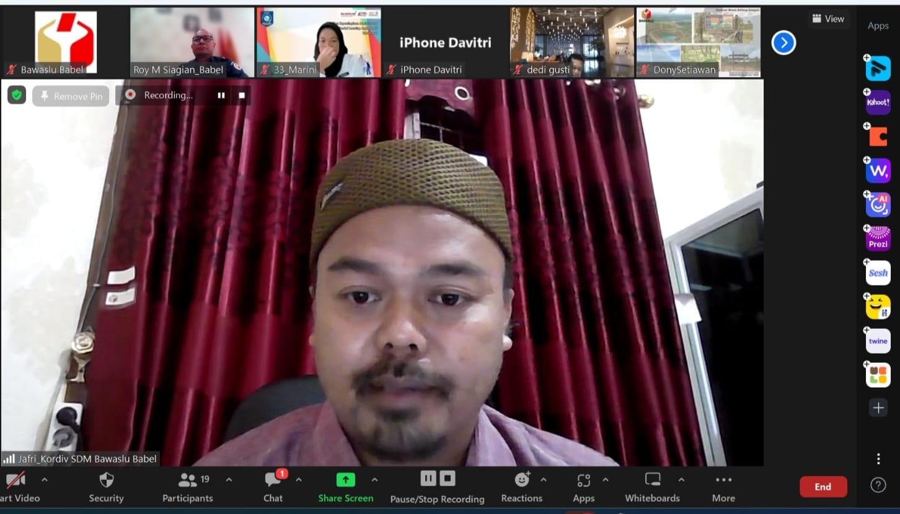
Task: Open the Sesh app icon
Action: (878, 272)
